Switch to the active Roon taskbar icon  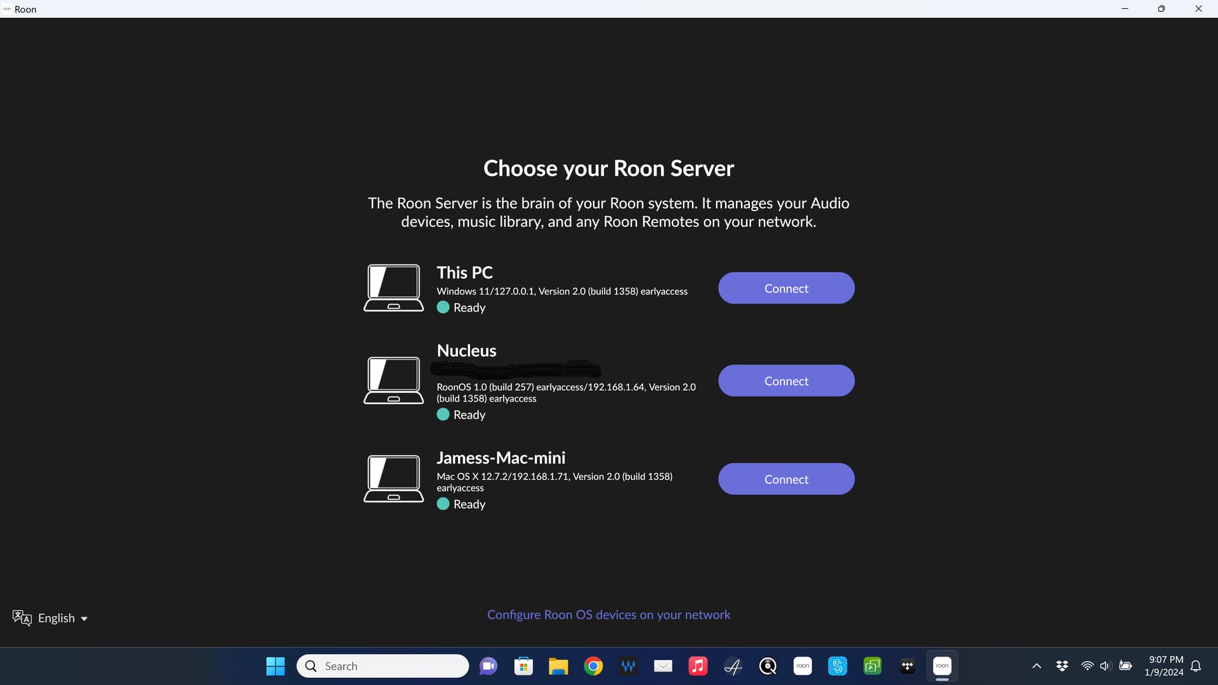point(942,666)
